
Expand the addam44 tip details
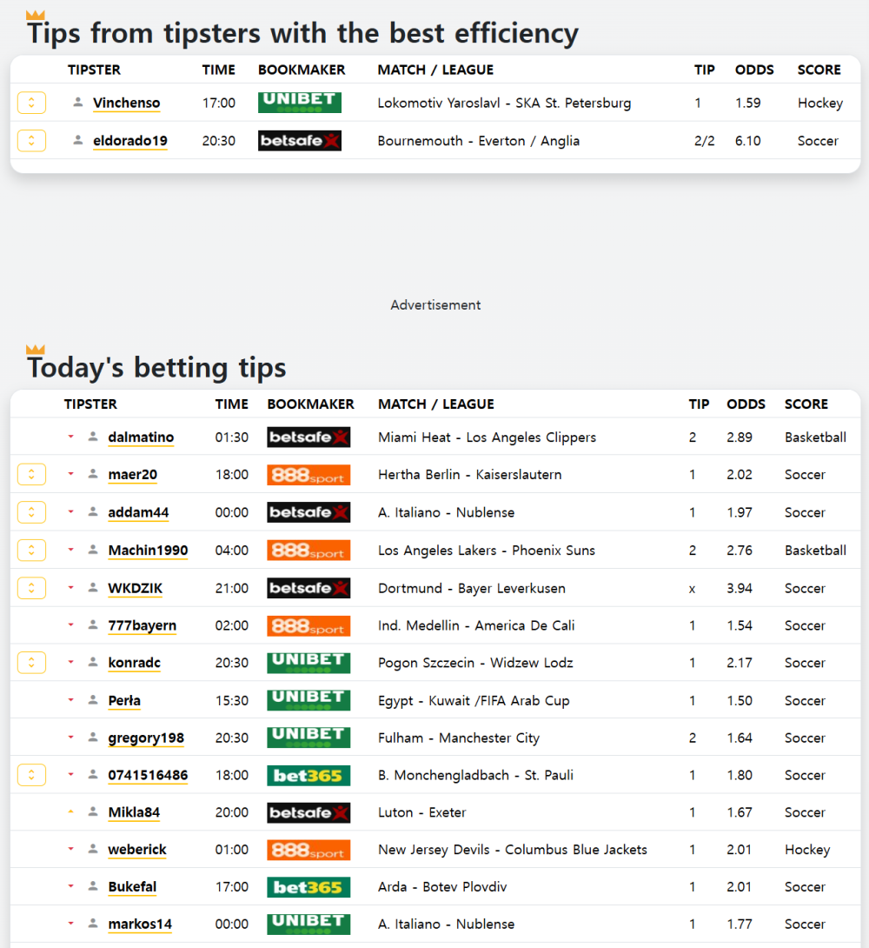click(31, 512)
